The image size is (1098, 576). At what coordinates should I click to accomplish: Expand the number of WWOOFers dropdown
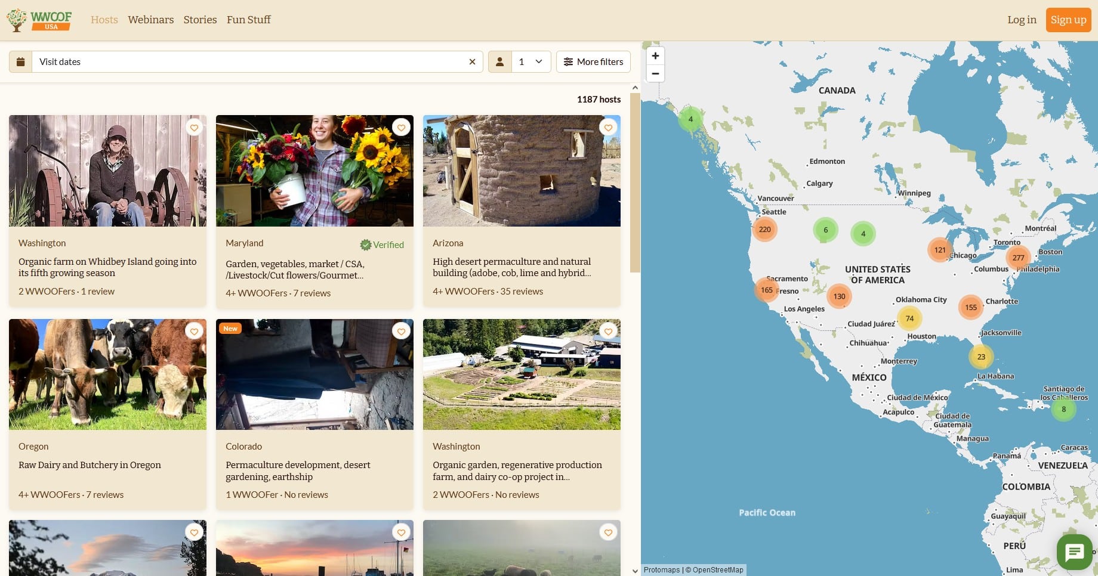click(x=531, y=62)
